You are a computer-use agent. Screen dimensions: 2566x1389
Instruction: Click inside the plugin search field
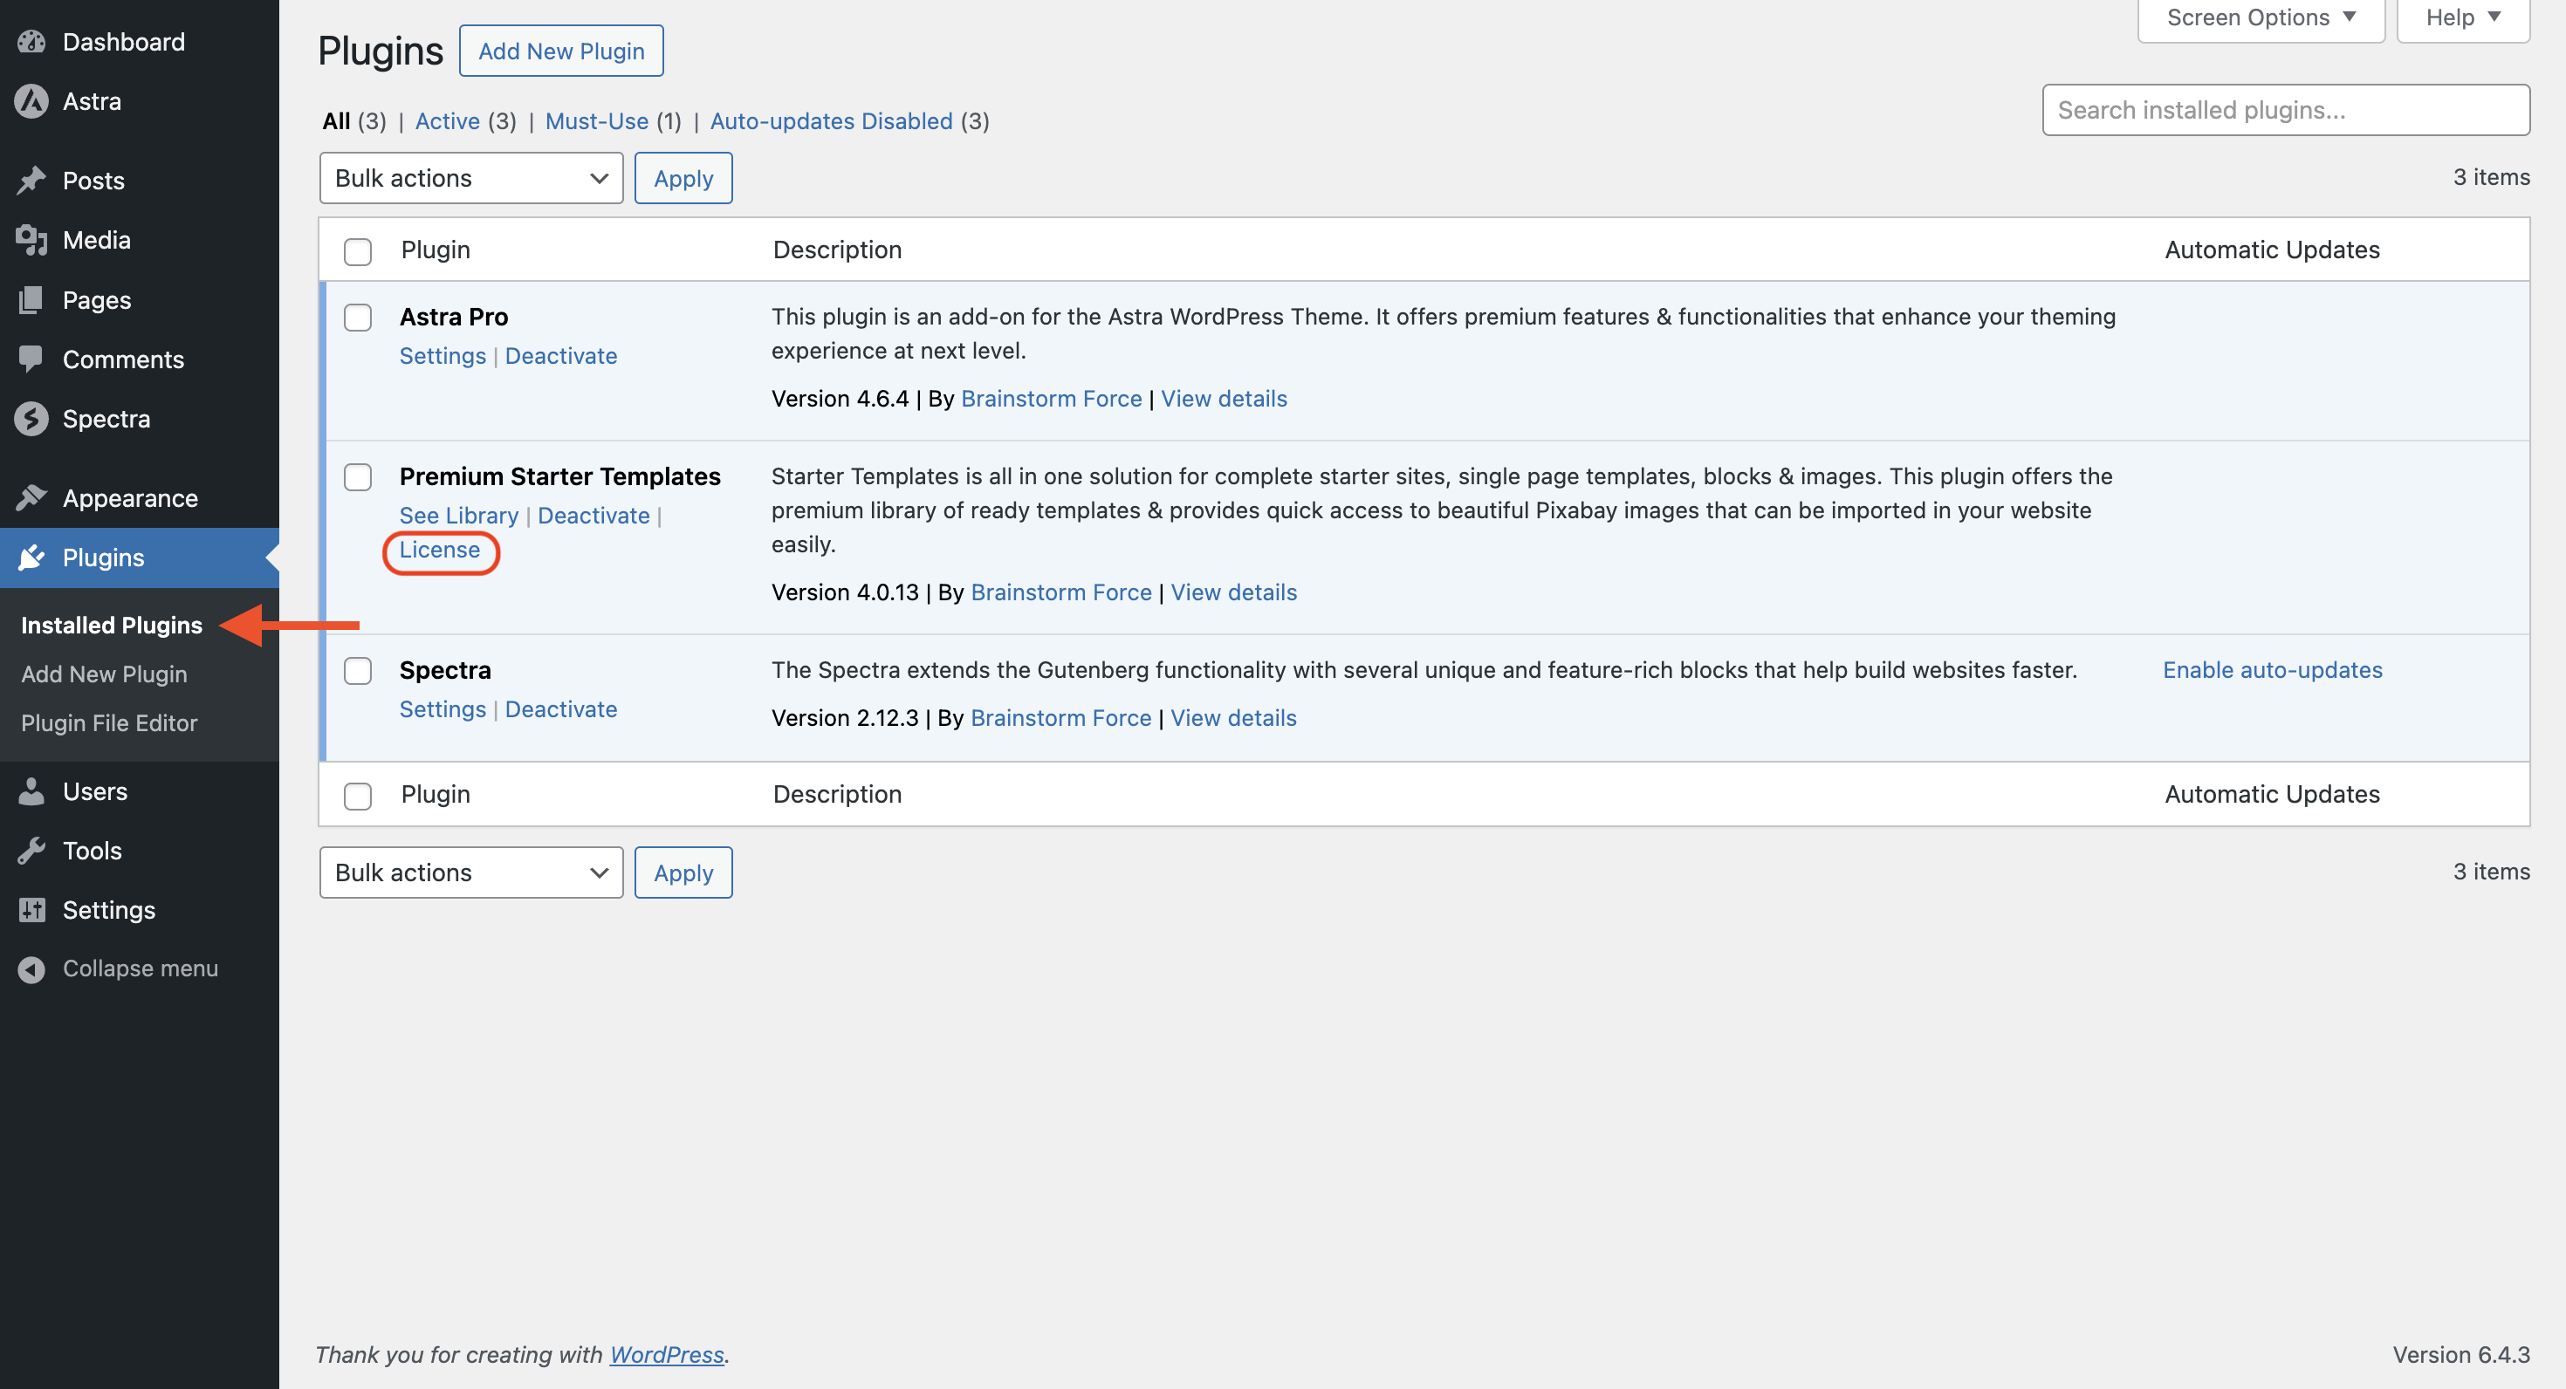[2285, 110]
